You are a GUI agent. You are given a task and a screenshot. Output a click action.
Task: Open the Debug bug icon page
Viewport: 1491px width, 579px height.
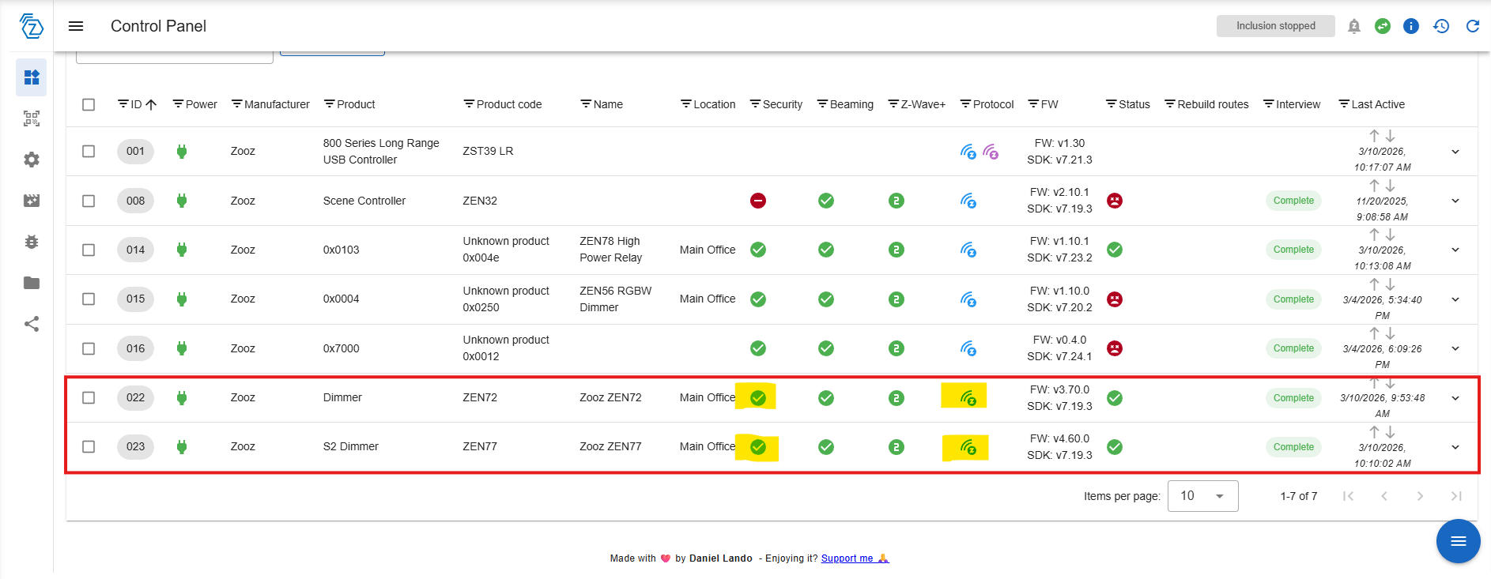click(32, 242)
